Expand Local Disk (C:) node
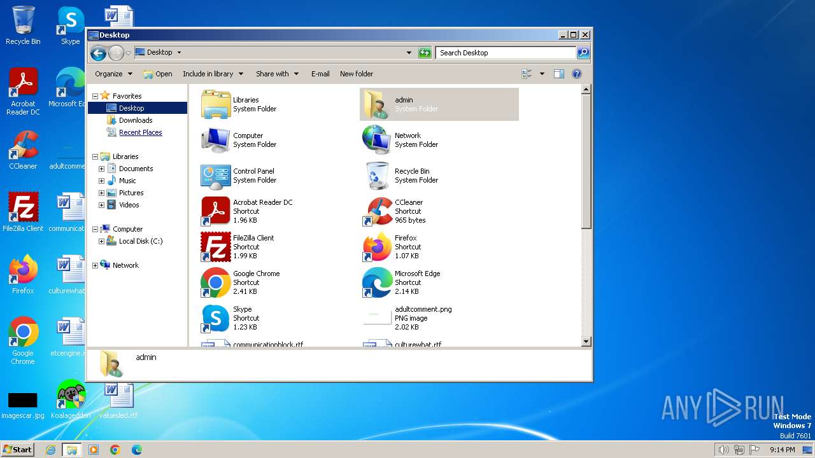The height and width of the screenshot is (458, 815). [101, 241]
